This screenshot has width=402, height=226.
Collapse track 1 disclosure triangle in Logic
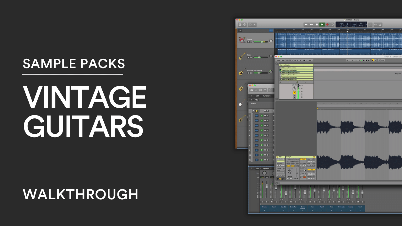[253, 111]
